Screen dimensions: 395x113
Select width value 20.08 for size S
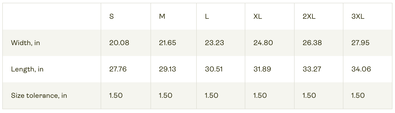point(119,43)
